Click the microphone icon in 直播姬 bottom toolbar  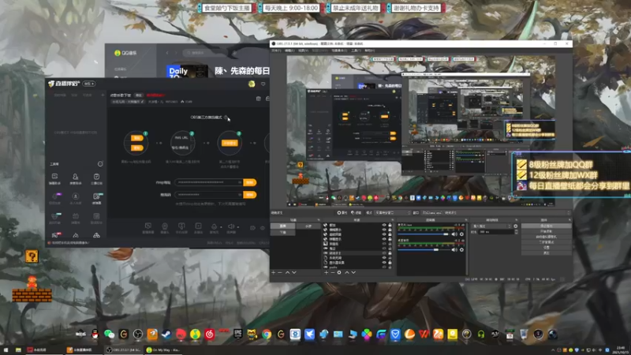click(214, 226)
